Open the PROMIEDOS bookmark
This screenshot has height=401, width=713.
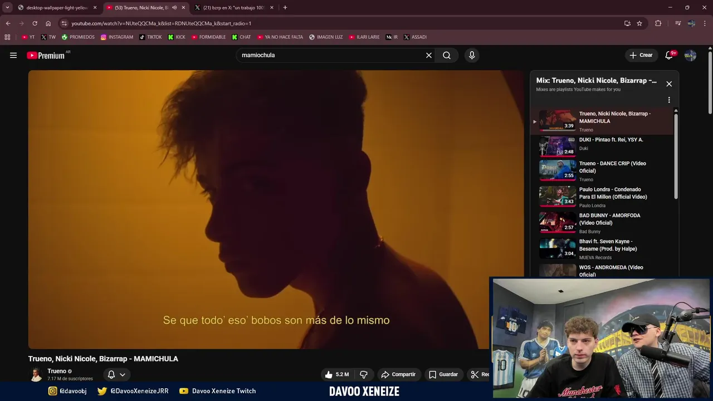coord(78,37)
